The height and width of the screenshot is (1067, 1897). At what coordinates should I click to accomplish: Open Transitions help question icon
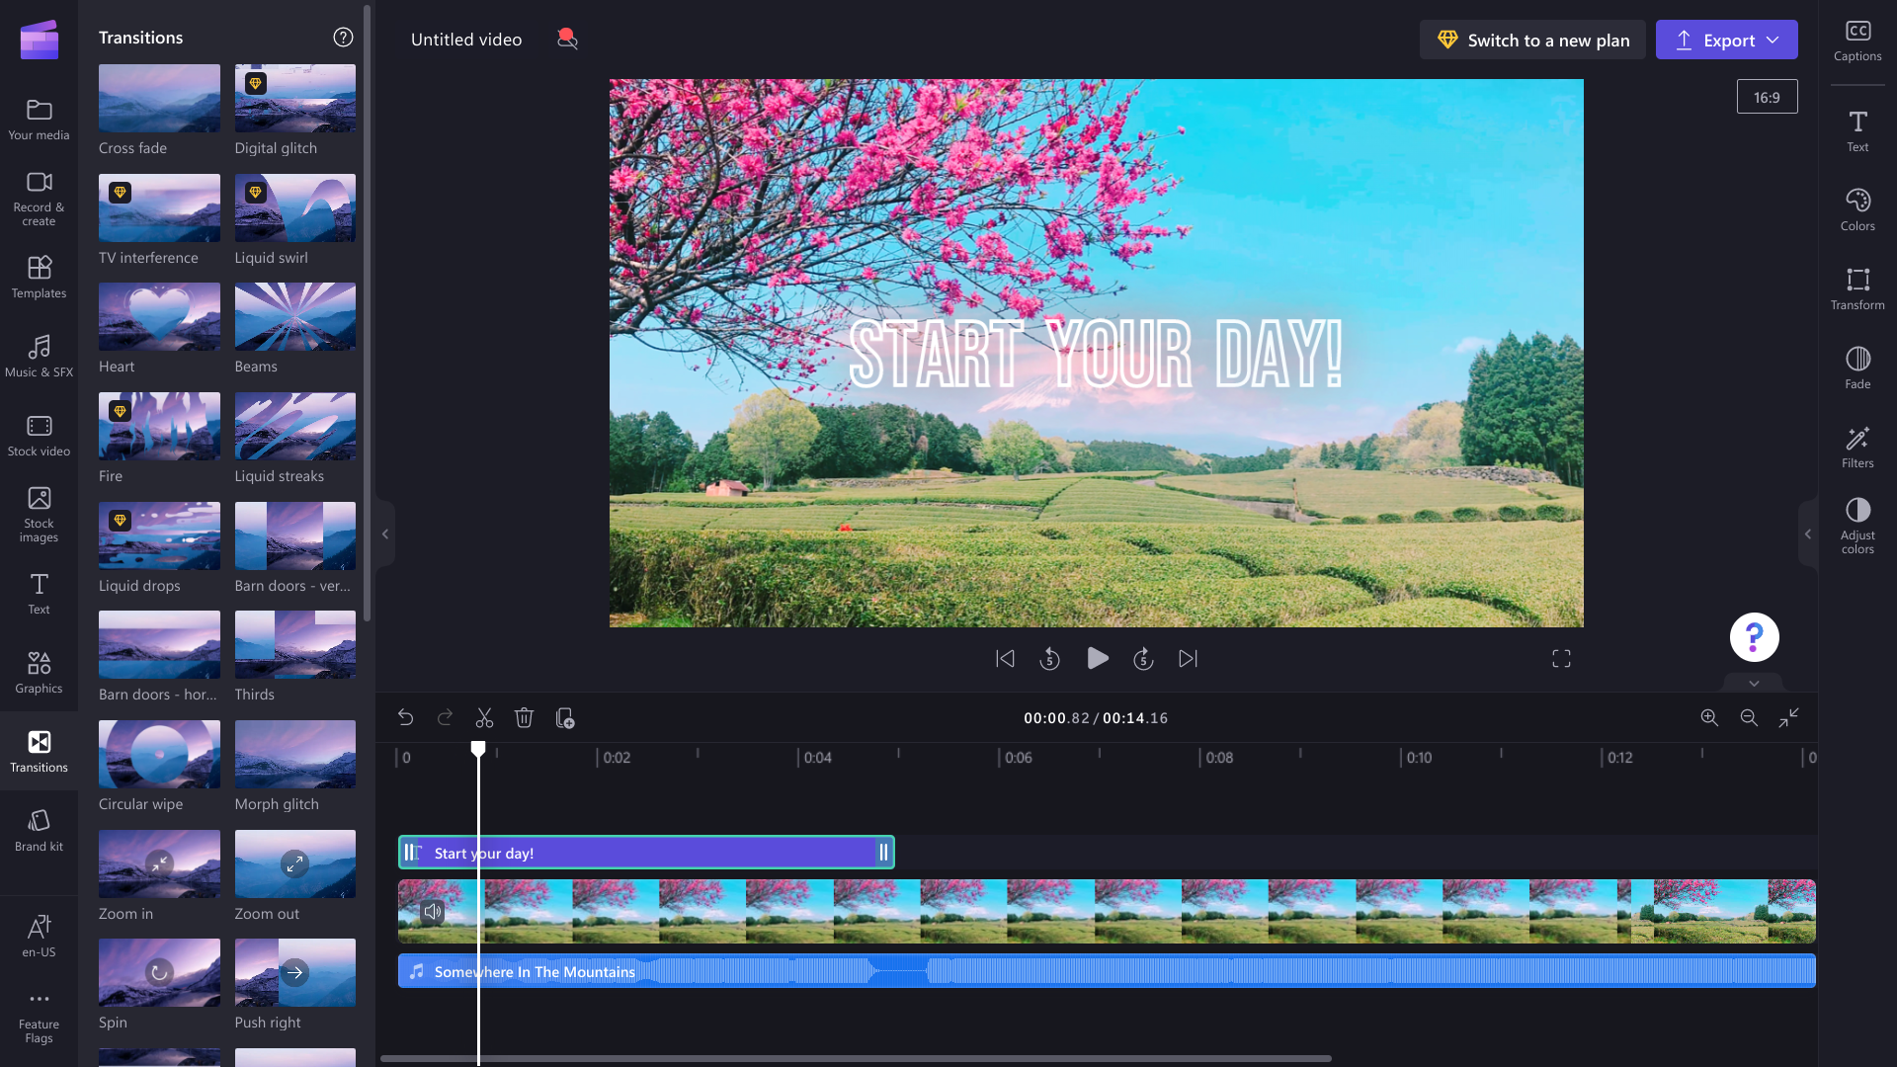(343, 38)
